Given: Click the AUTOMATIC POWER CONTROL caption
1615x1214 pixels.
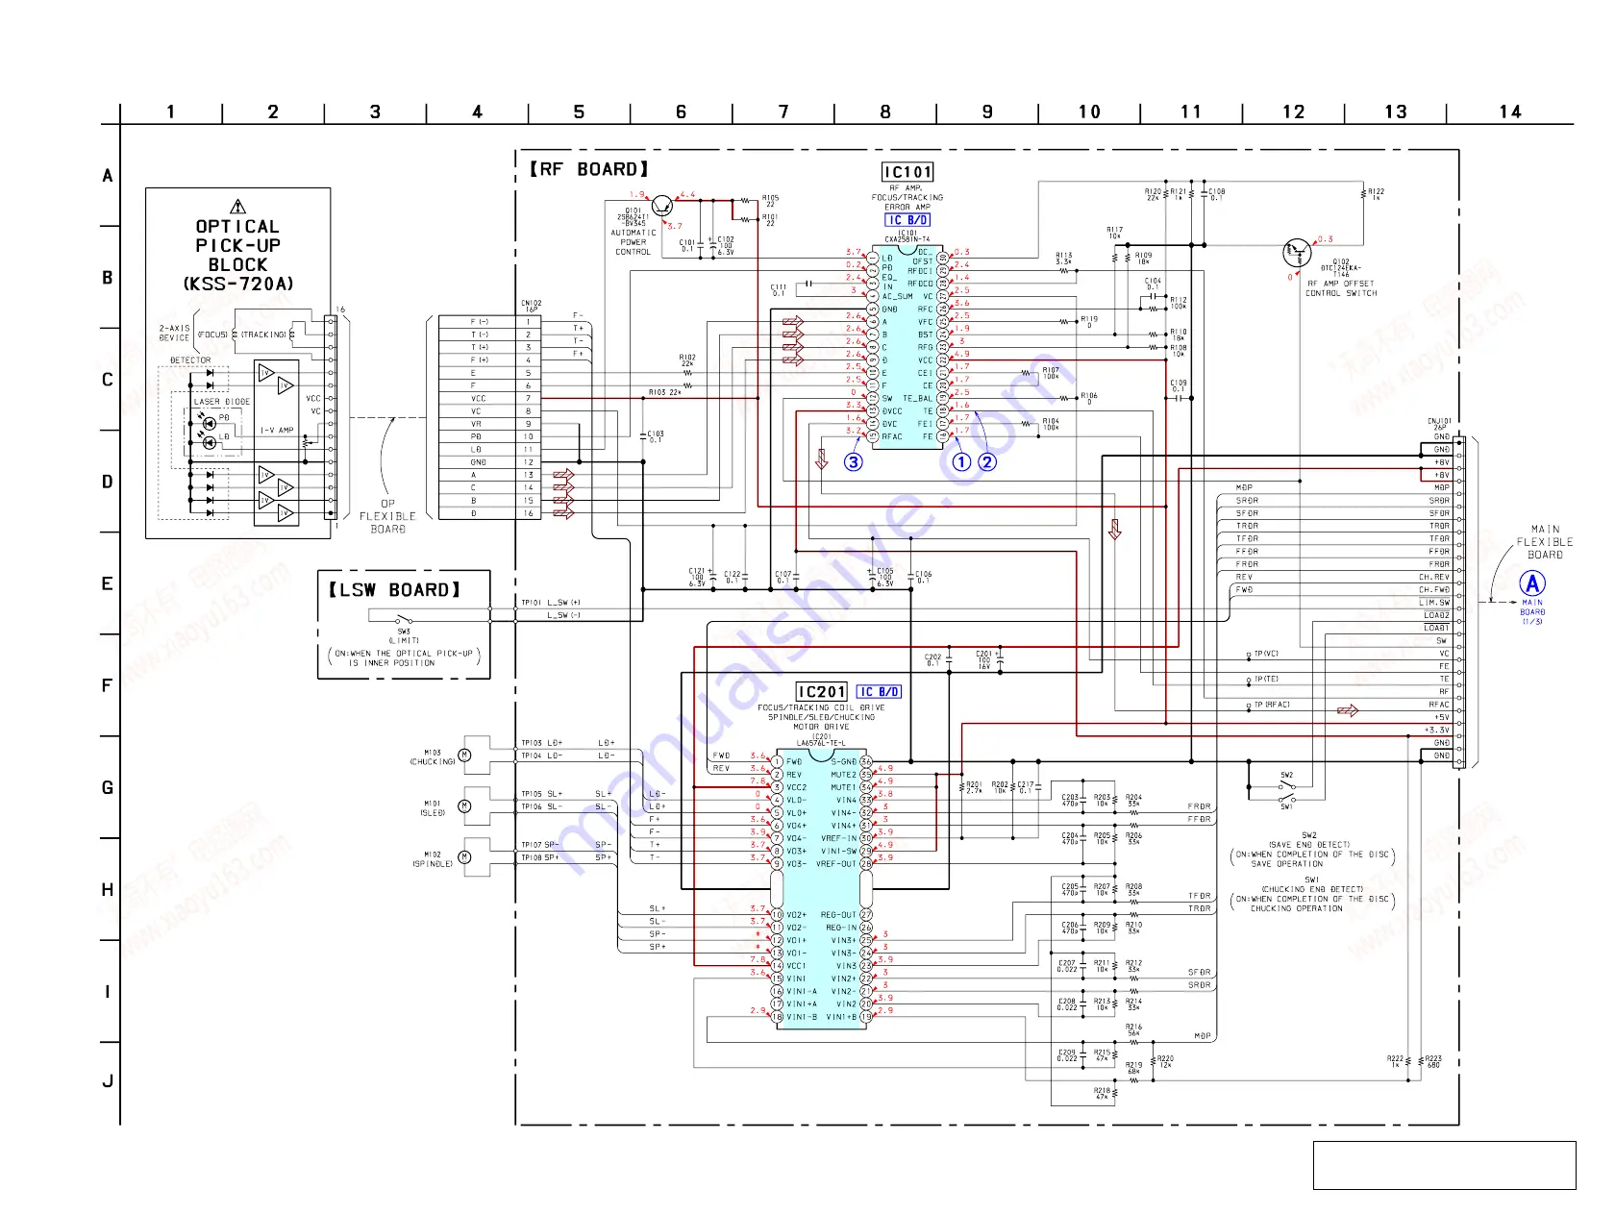Looking at the screenshot, I should tap(634, 242).
